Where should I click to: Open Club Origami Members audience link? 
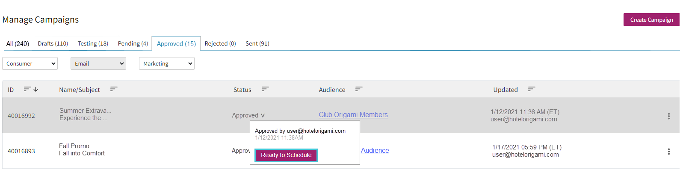353,115
